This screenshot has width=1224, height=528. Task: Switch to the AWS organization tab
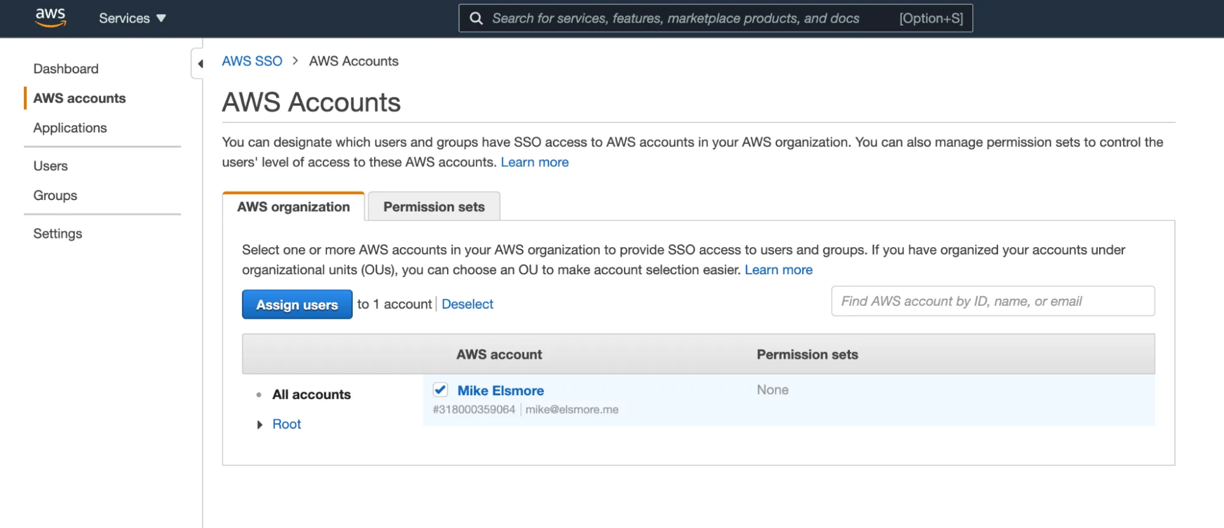[293, 207]
